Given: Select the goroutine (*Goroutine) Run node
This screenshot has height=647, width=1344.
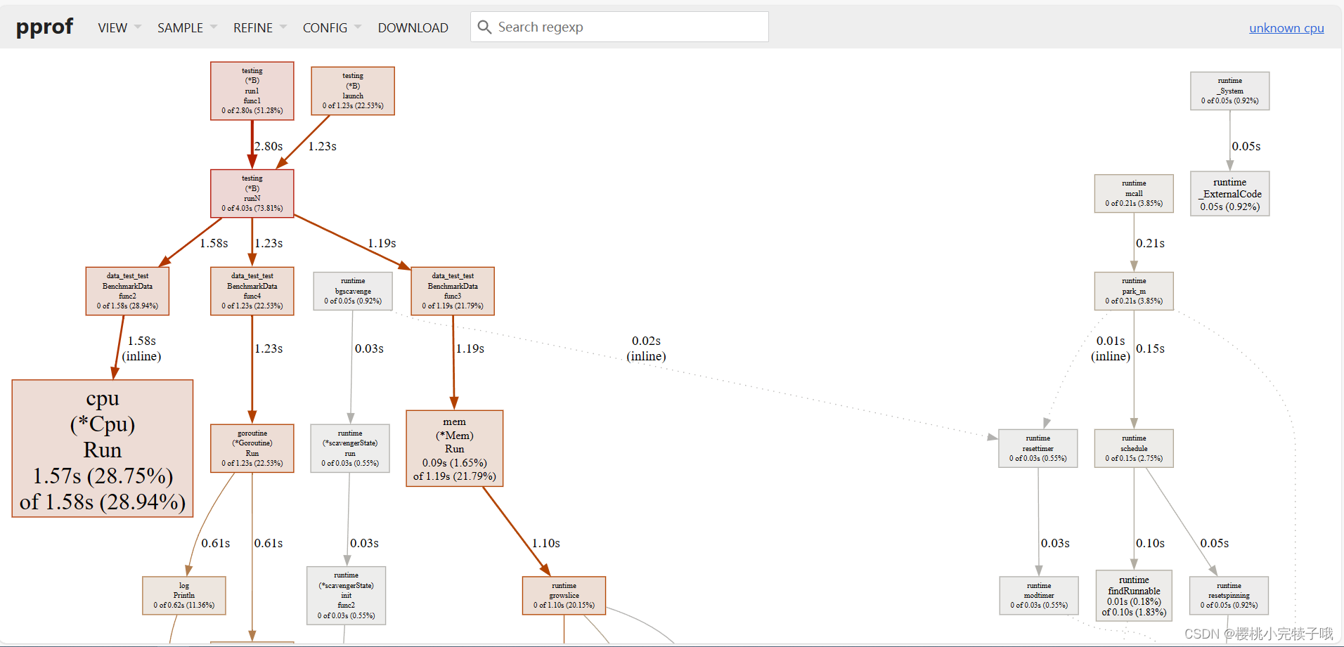Looking at the screenshot, I should [252, 448].
